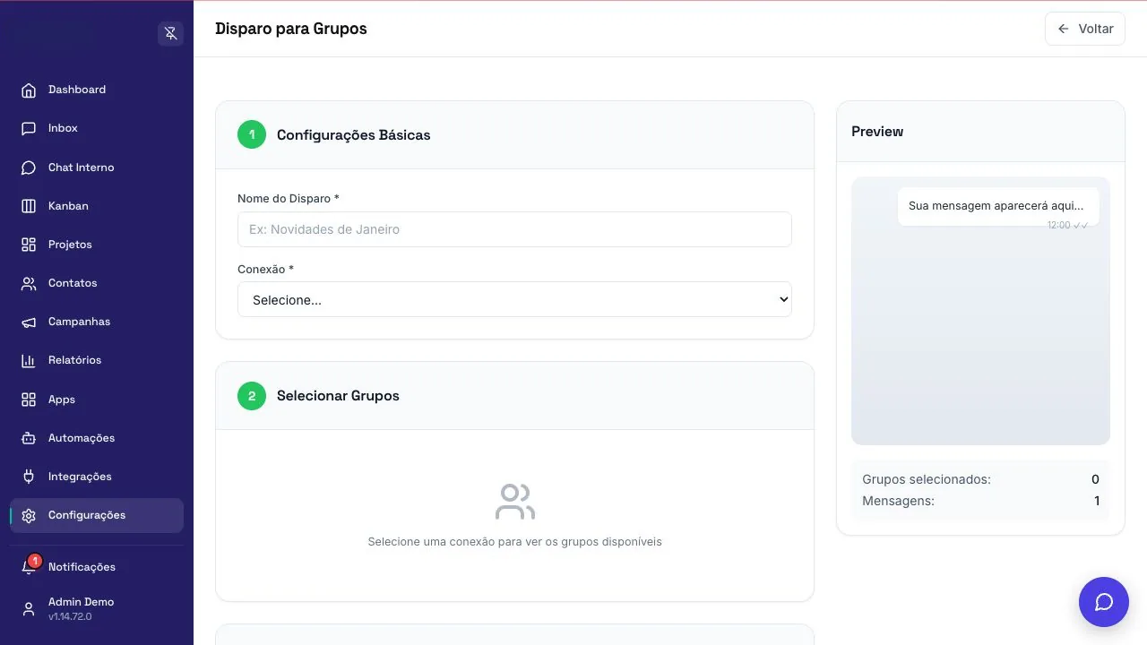Open Relatórios menu item
The height and width of the screenshot is (645, 1147).
point(97,360)
